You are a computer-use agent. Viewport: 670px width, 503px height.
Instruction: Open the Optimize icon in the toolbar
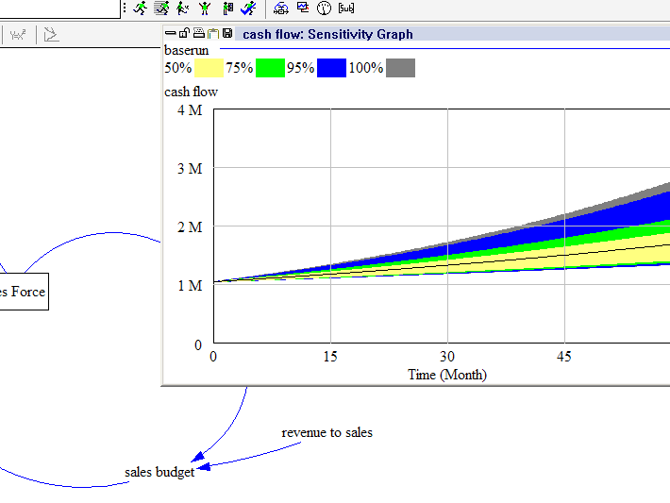pyautogui.click(x=227, y=8)
